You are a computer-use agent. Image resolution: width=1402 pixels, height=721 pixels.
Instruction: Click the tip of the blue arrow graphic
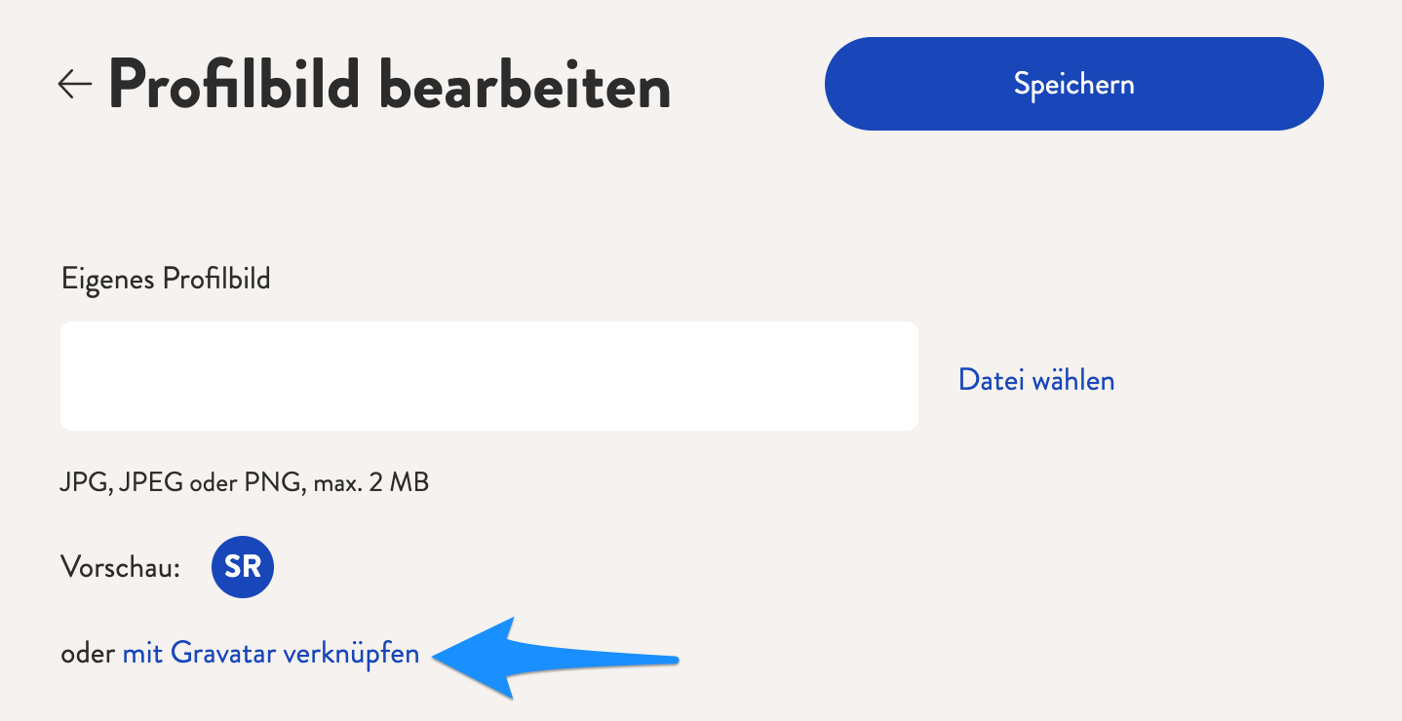437,658
